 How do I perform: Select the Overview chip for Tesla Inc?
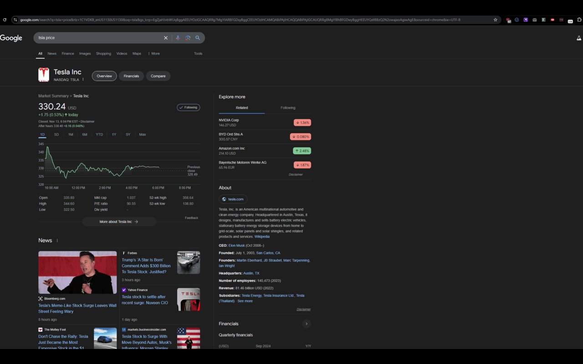(x=104, y=76)
